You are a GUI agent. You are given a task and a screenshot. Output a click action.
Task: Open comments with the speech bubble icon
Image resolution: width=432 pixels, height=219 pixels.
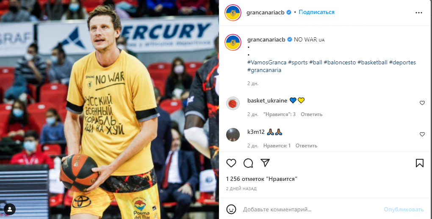(x=248, y=163)
